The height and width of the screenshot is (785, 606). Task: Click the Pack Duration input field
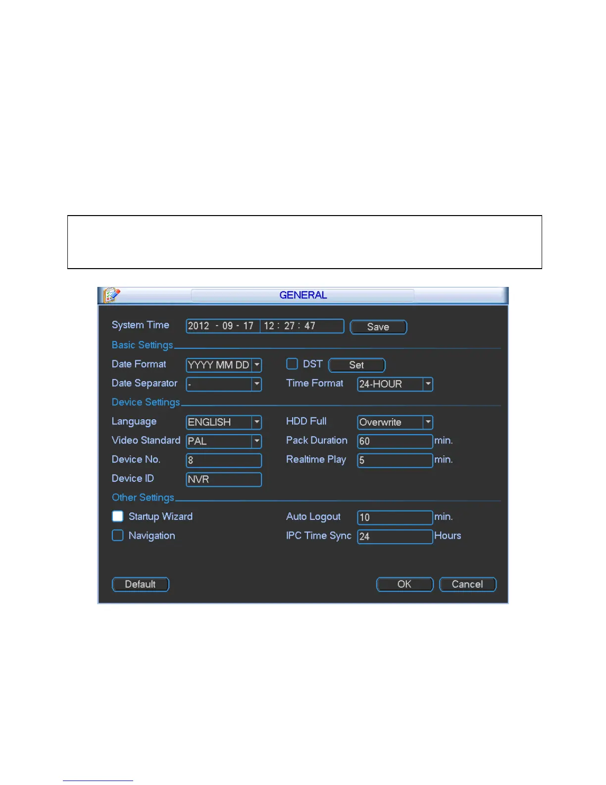[395, 441]
